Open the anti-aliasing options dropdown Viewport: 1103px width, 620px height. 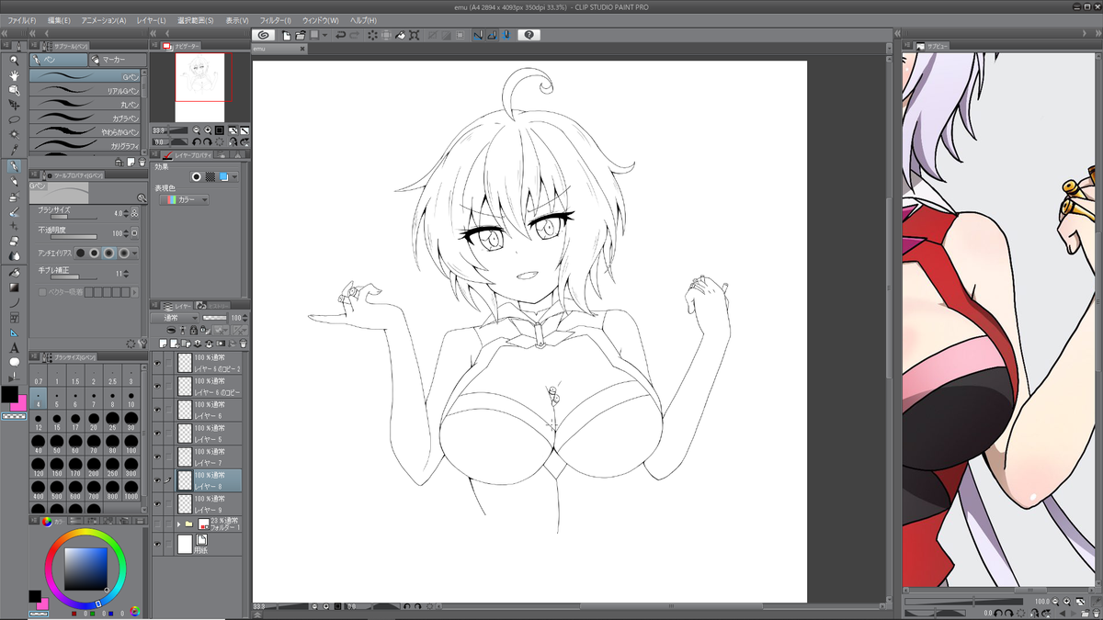click(x=136, y=253)
